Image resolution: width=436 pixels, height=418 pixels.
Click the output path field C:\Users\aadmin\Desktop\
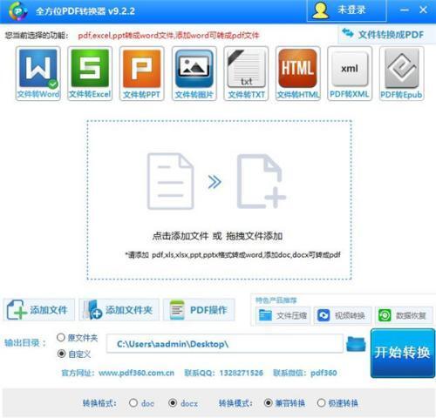(x=225, y=344)
